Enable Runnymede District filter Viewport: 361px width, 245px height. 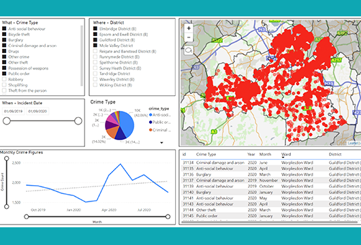[95, 56]
